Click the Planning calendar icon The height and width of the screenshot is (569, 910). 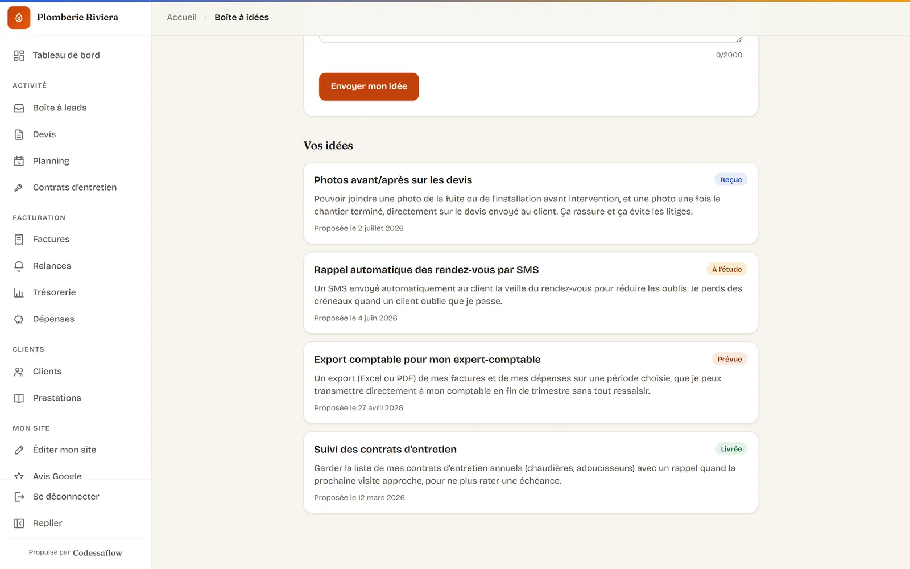(19, 161)
